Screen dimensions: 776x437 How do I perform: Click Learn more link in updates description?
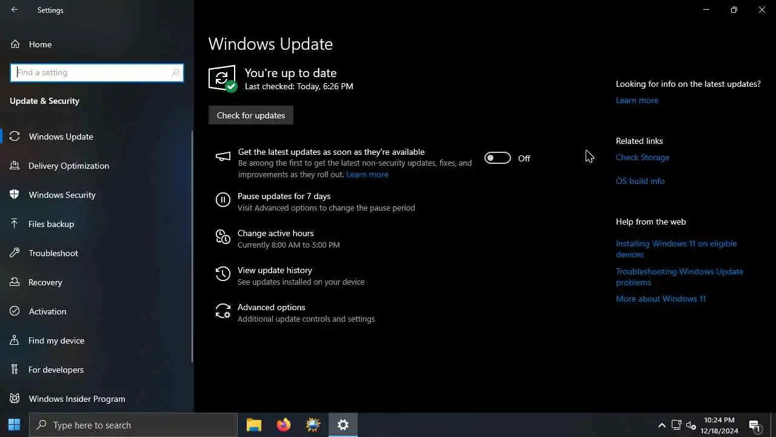pyautogui.click(x=367, y=174)
